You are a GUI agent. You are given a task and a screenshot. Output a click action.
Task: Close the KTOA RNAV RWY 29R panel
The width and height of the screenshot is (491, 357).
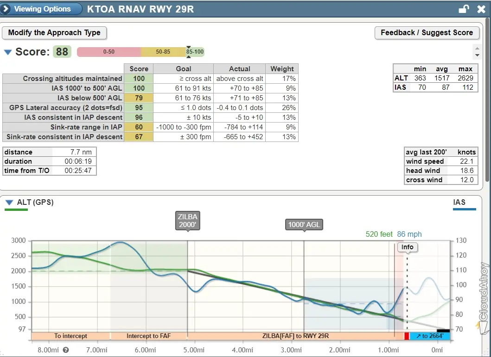[x=480, y=9]
